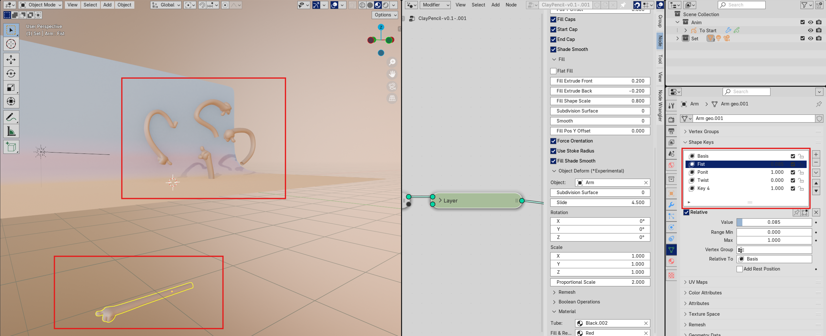Open the node editor Add menu

point(495,5)
